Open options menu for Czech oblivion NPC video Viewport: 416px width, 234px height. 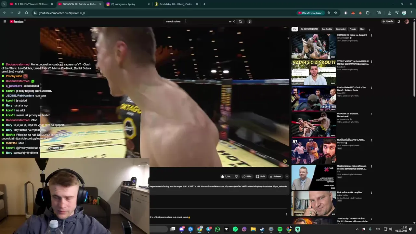point(371,88)
